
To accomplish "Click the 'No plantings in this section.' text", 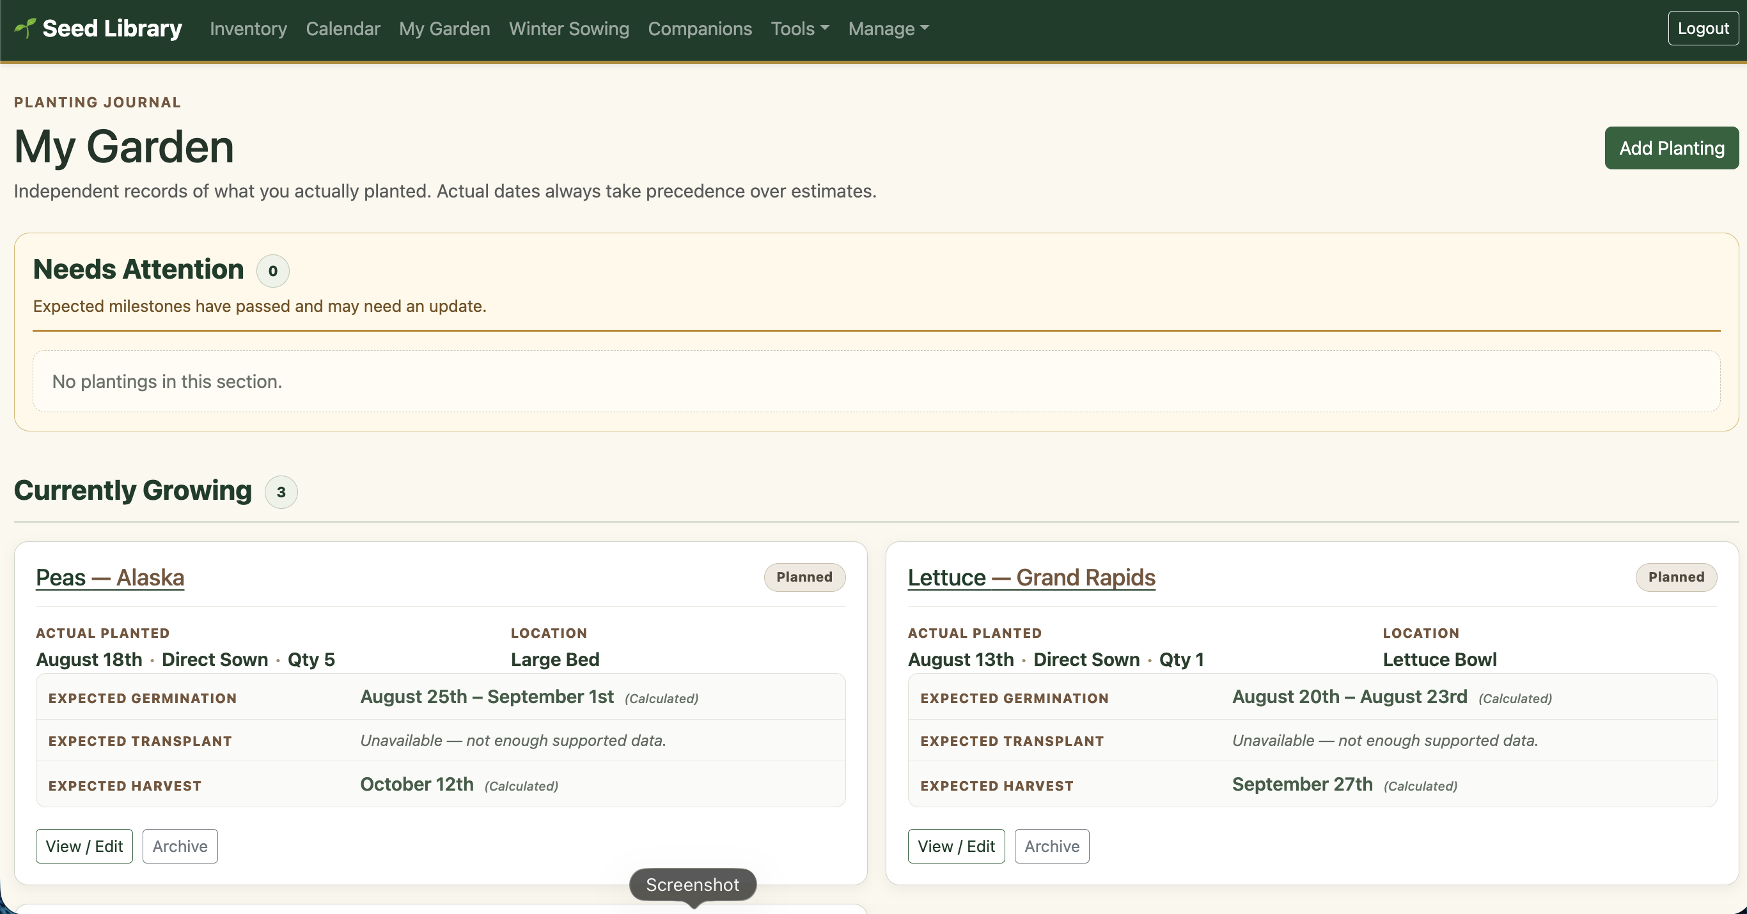I will tap(167, 381).
